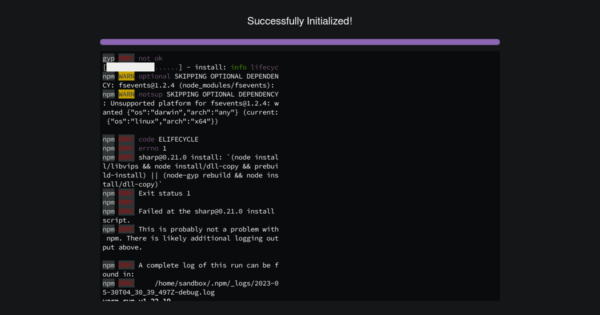Viewport: 600px width, 315px height.
Task: Select the "gyp ERR! not ok" line
Action: pyautogui.click(x=132, y=58)
